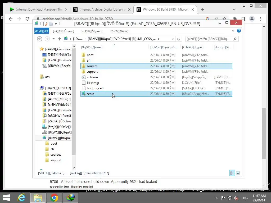Screen dimensions: 271x203
Task: Click the muted volume tray icon
Action: pyautogui.click(x=236, y=198)
